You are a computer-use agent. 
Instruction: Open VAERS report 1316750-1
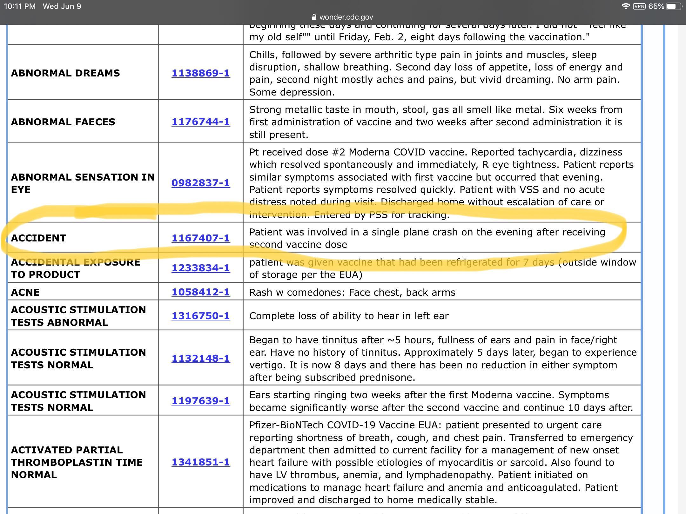coord(201,316)
